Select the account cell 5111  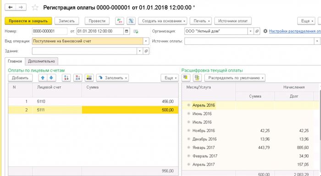tap(57, 110)
